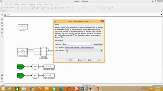Open the Display menu
163x91 pixels.
(17, 4)
